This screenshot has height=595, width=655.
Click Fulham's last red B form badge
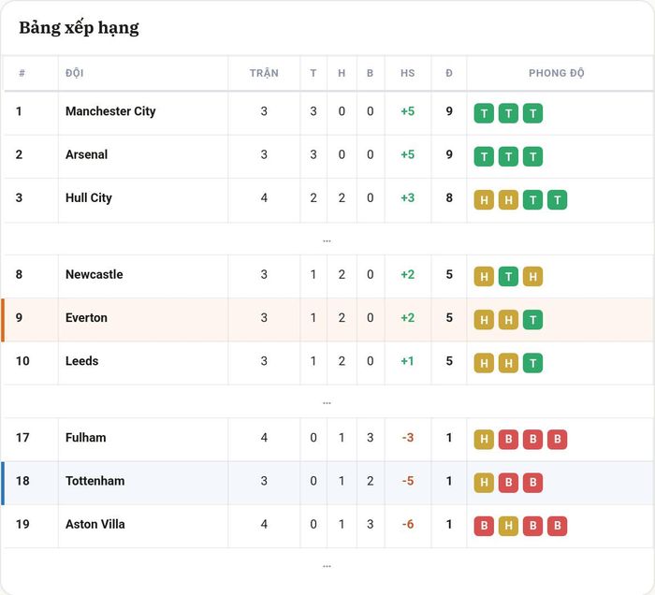pos(558,440)
